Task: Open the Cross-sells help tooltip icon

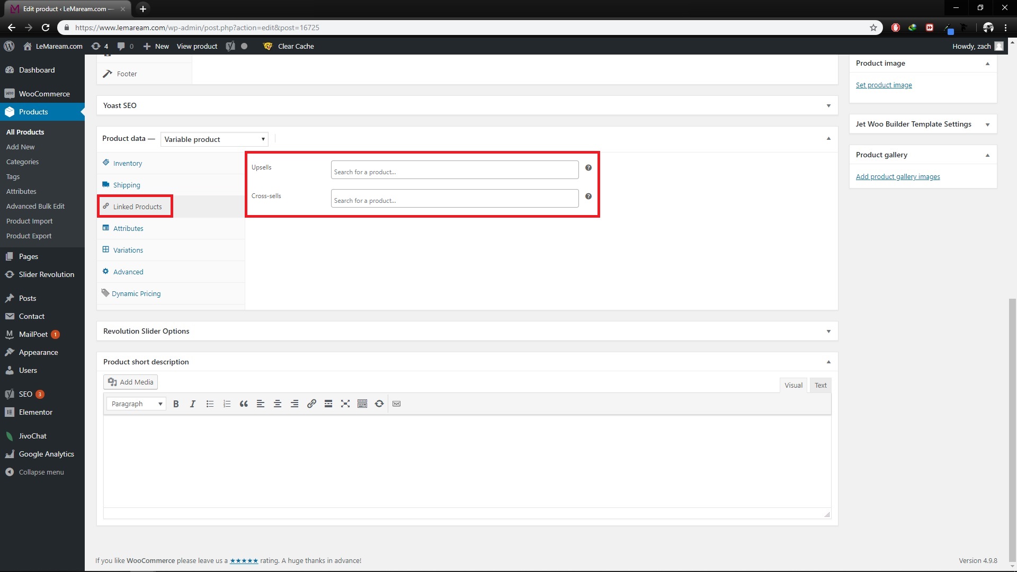Action: pos(588,196)
